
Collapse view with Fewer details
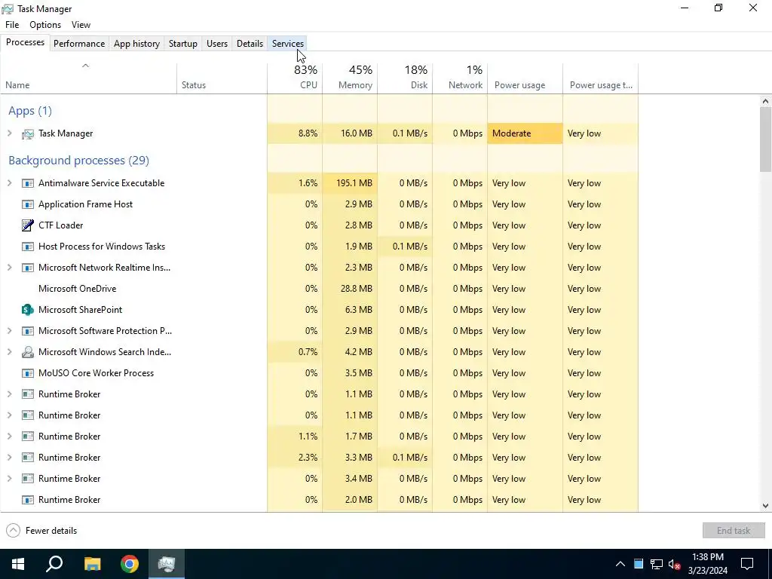click(41, 531)
